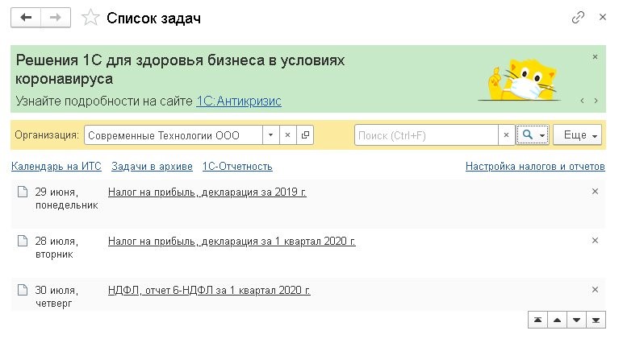Click the back navigation arrow
623x339 pixels.
(x=27, y=17)
